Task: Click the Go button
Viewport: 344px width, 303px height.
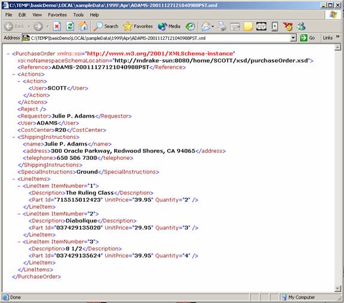Action: 308,38
